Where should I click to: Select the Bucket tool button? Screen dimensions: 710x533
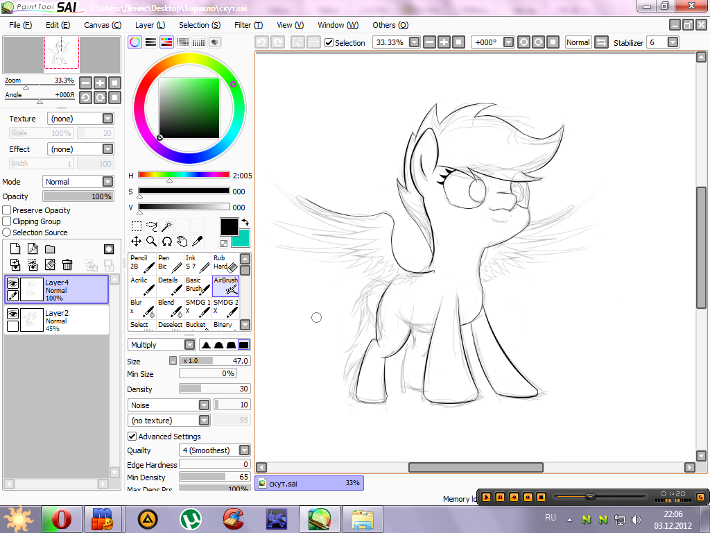(x=198, y=325)
